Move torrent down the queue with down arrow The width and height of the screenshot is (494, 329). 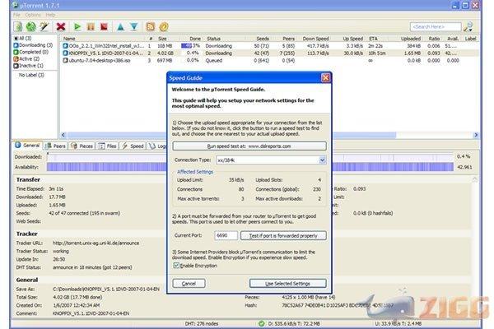134,27
